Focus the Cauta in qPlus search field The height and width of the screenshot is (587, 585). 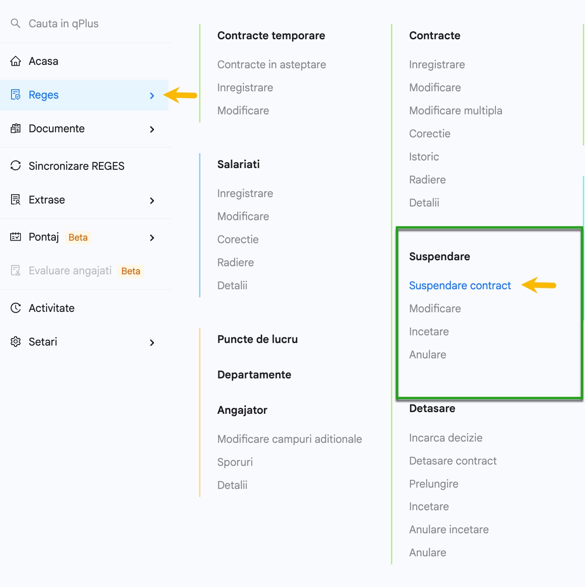86,23
